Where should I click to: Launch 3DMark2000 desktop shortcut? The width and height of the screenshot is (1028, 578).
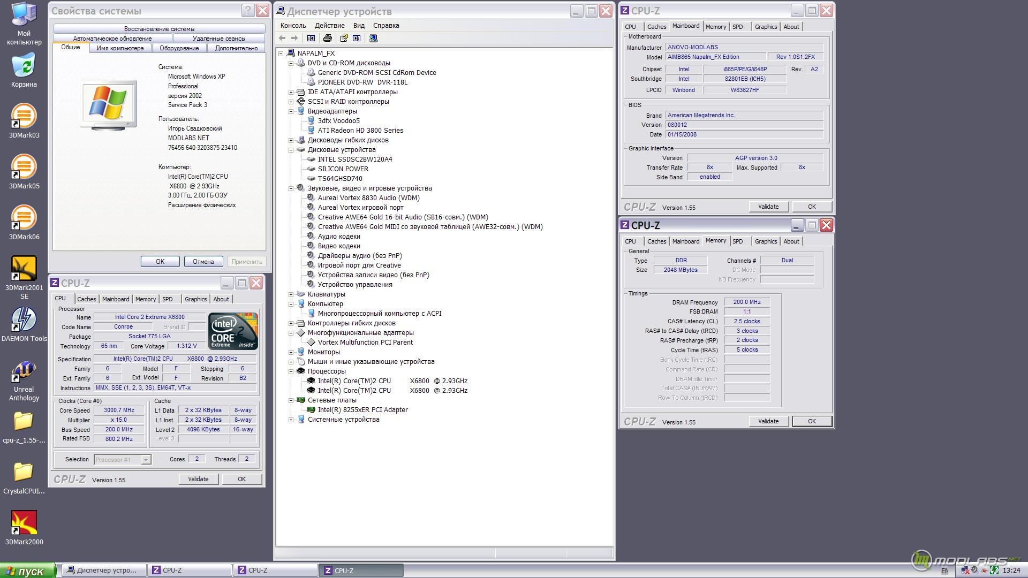[x=24, y=528]
